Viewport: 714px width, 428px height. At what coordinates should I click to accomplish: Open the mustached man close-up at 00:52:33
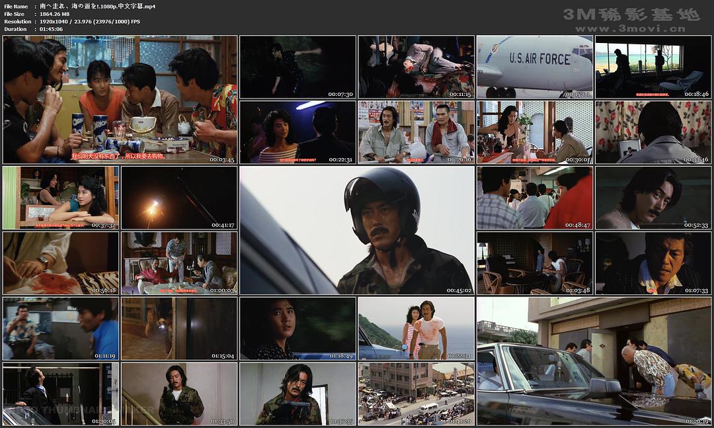(x=653, y=198)
